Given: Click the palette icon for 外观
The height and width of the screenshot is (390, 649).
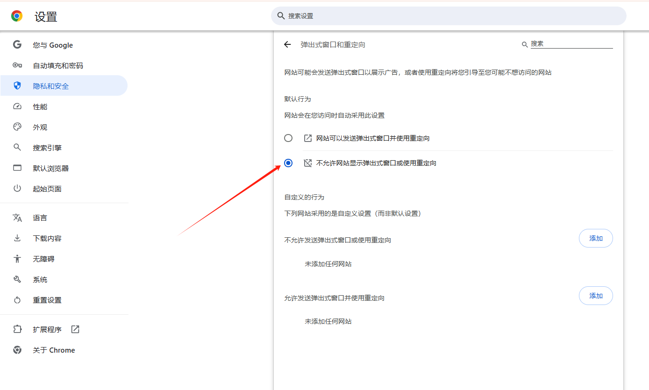Looking at the screenshot, I should (x=17, y=127).
